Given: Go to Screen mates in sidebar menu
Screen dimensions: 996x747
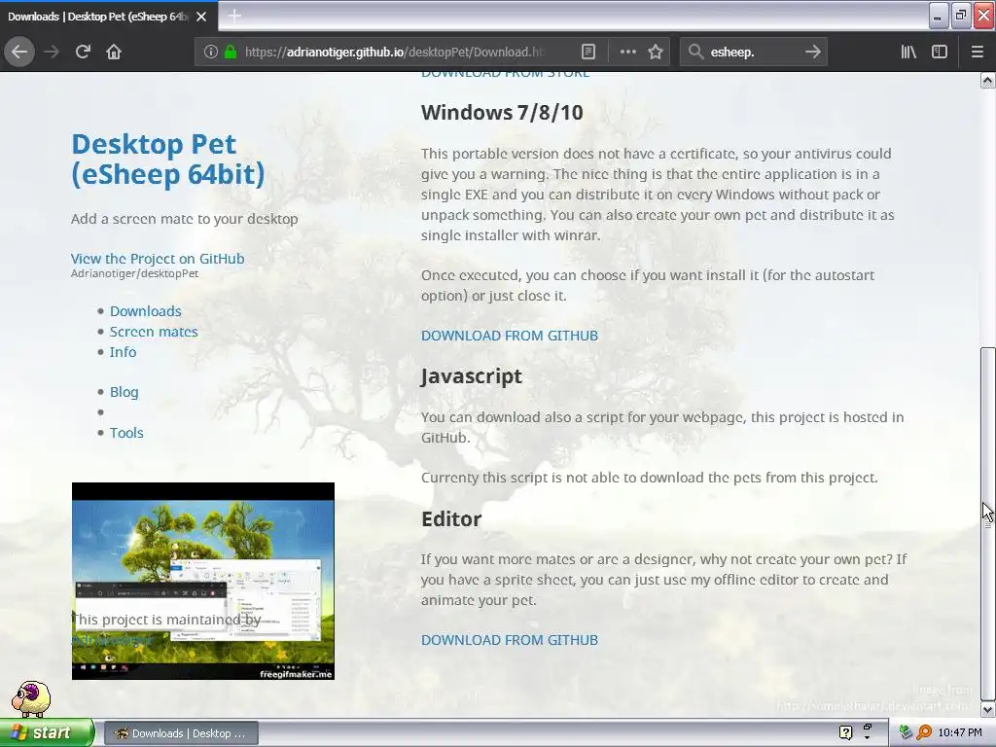Looking at the screenshot, I should 154,332.
